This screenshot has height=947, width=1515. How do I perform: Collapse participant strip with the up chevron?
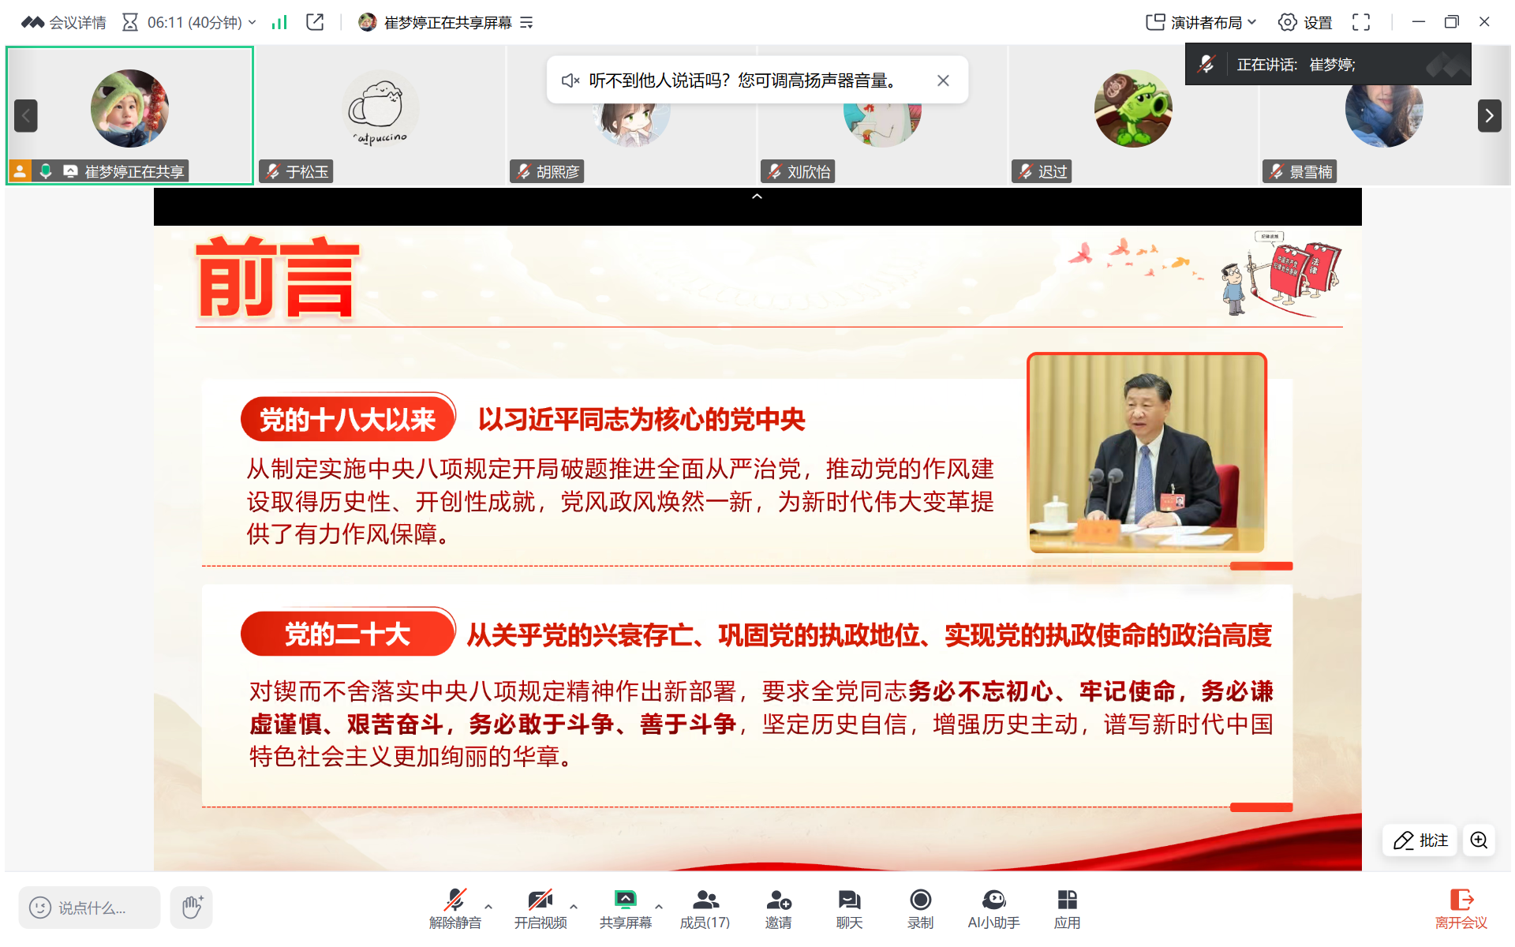pyautogui.click(x=757, y=197)
